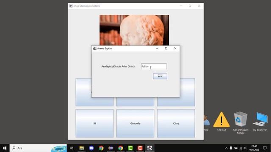
Task: Open the clock showing 21:40
Action: [x=254, y=148]
